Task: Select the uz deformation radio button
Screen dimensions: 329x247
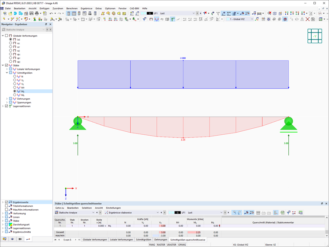Action: point(10,50)
